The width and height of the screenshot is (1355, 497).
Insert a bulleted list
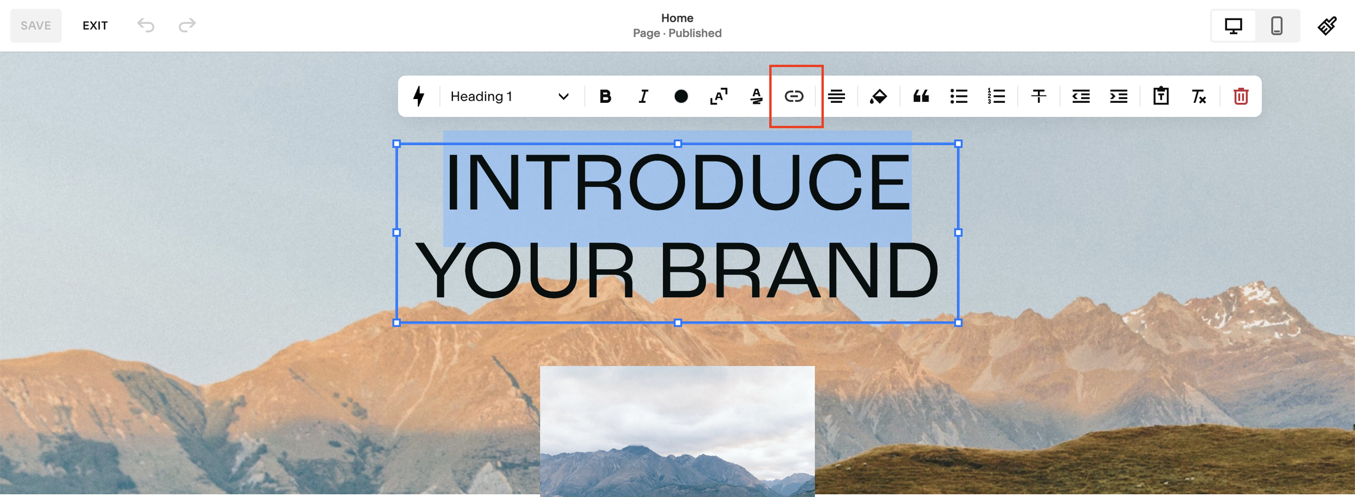pyautogui.click(x=959, y=96)
